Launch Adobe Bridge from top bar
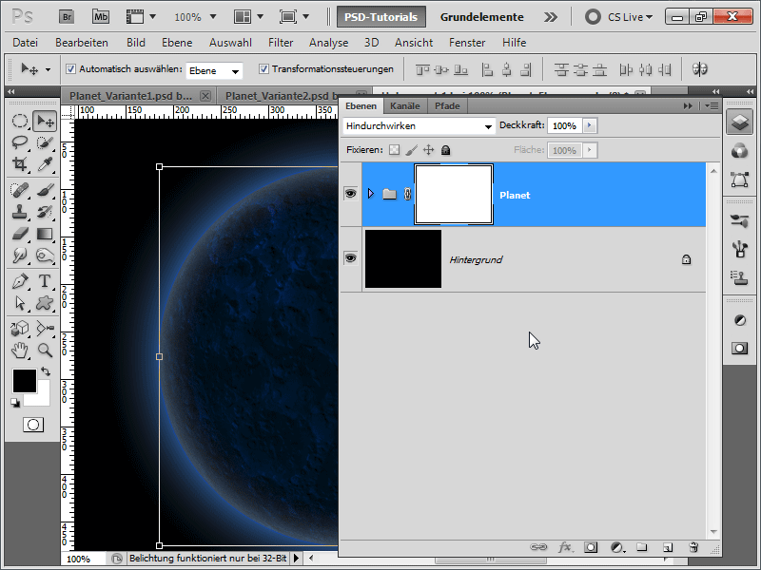The image size is (761, 570). [67, 17]
